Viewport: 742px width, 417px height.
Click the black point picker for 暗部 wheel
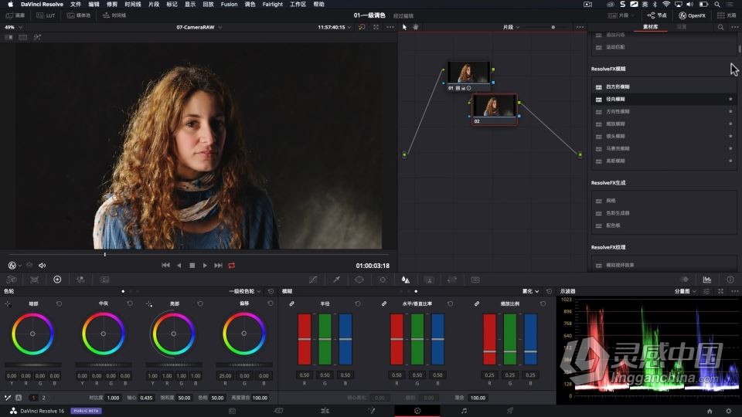point(8,304)
